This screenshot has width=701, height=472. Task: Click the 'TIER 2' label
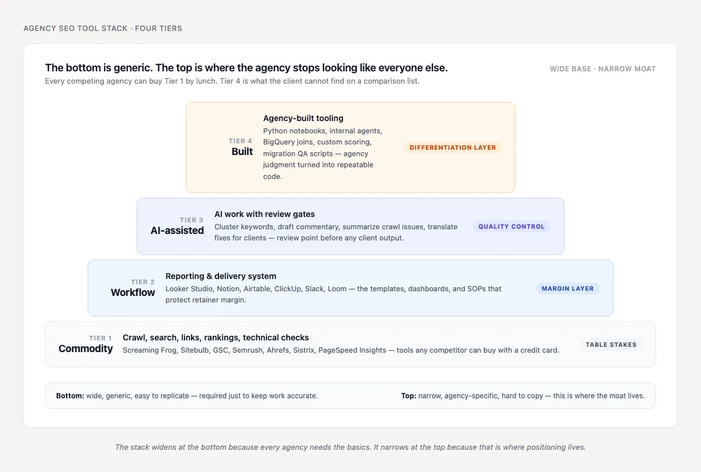[143, 282]
